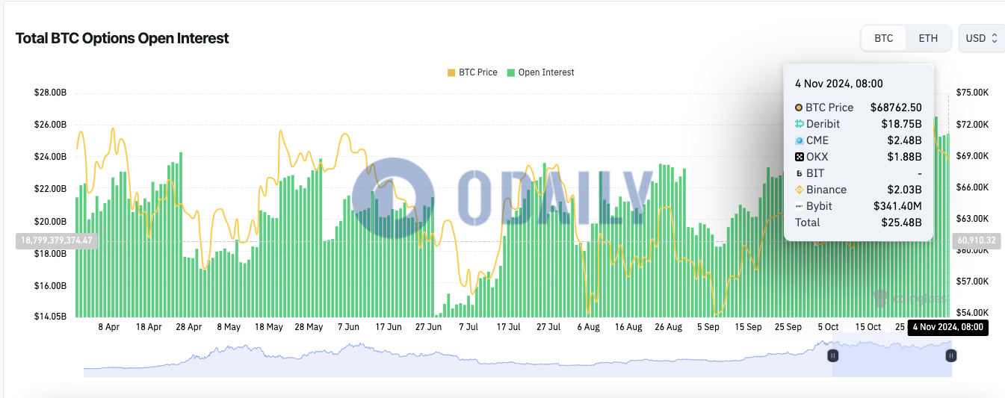Screen dimensions: 1005x398
Task: Click the left range slider handle
Action: [832, 356]
